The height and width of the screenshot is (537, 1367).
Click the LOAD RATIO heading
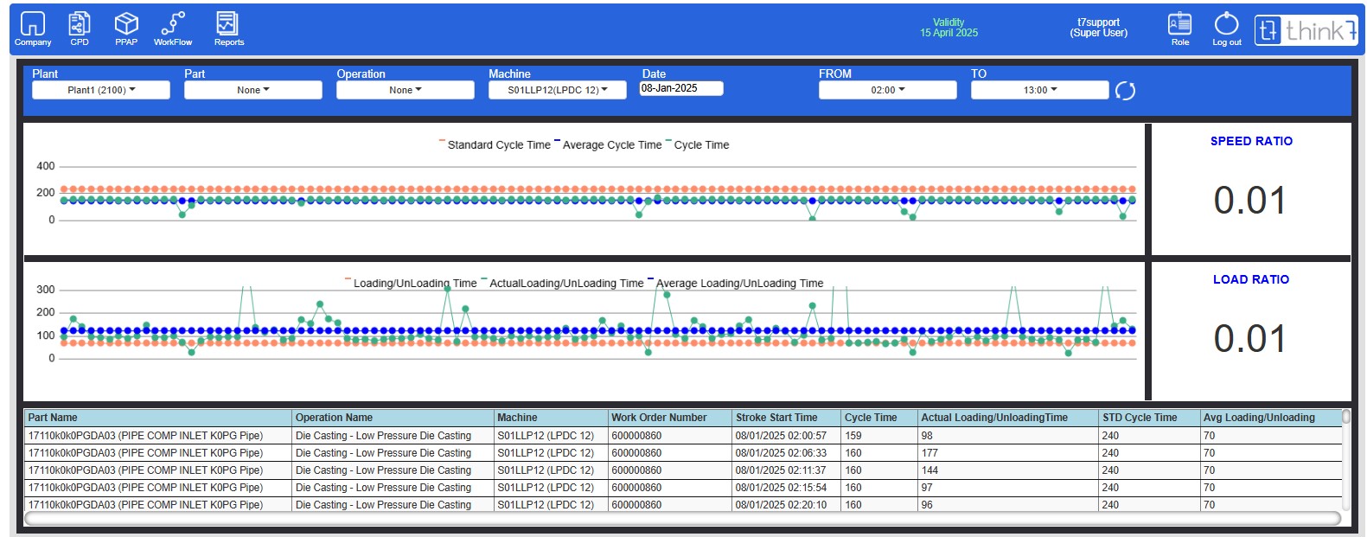point(1251,279)
